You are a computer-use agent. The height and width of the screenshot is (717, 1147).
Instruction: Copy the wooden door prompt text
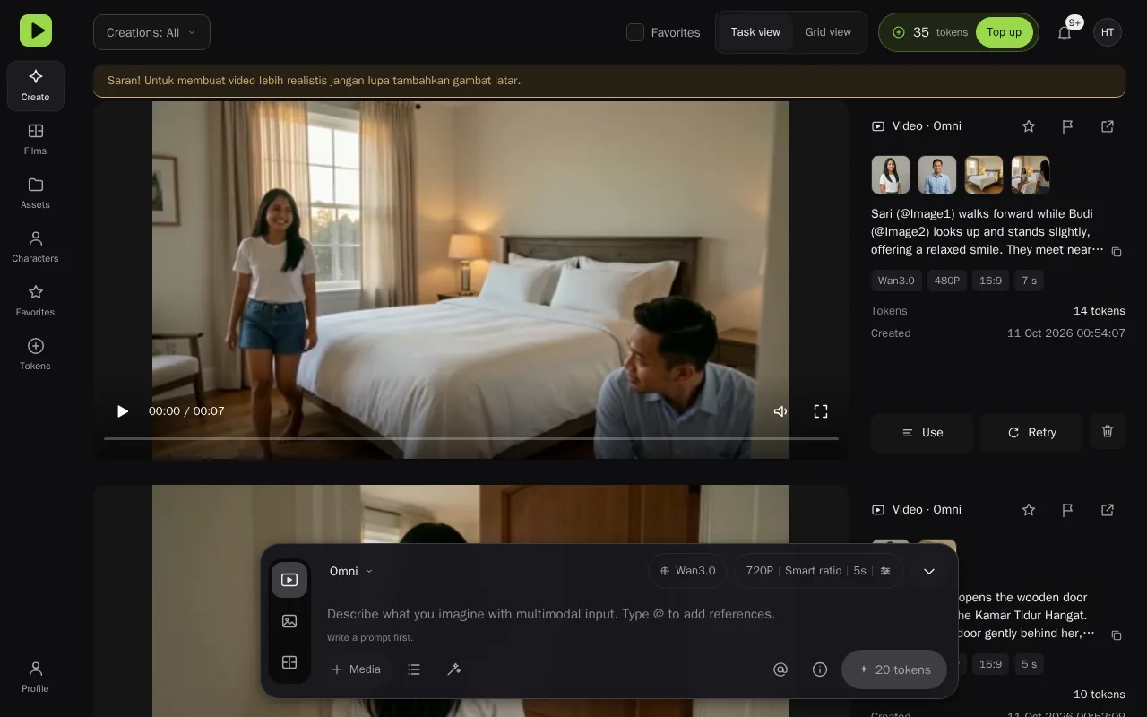click(x=1117, y=635)
